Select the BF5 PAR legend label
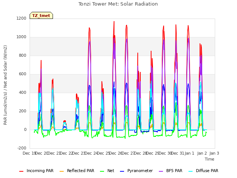This screenshot has width=237, height=178. pyautogui.click(x=174, y=171)
